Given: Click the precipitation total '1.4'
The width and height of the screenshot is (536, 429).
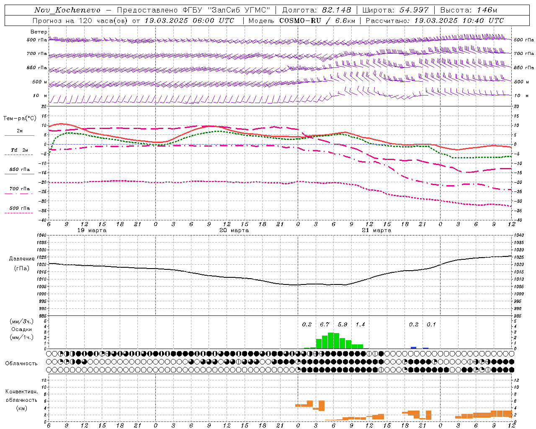Looking at the screenshot, I should pos(360,324).
